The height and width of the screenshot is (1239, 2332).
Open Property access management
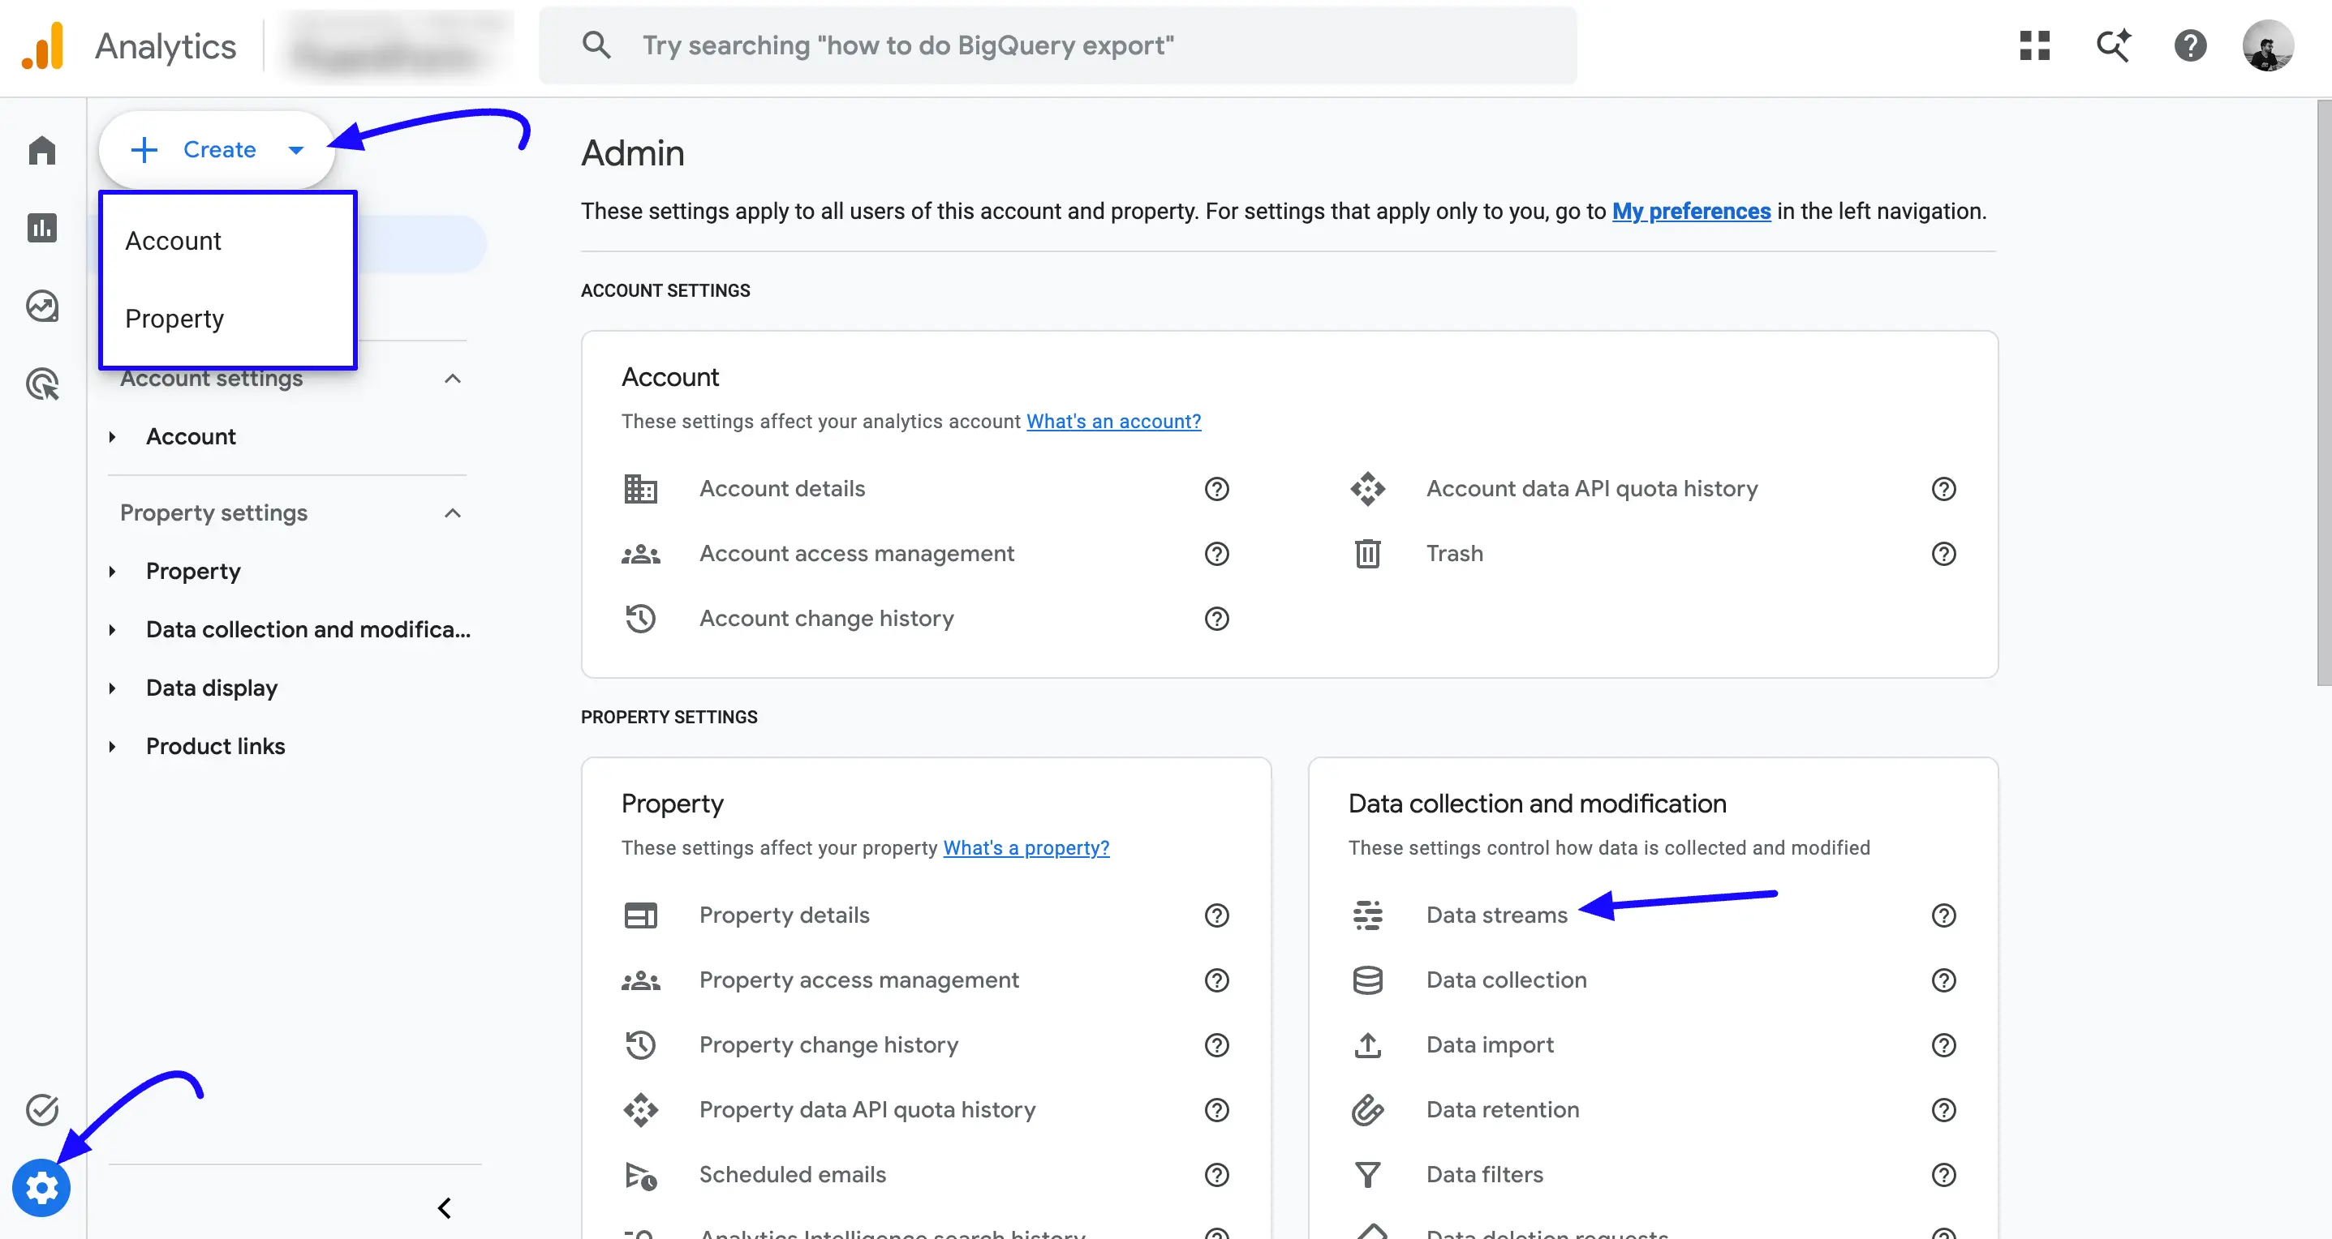point(859,980)
